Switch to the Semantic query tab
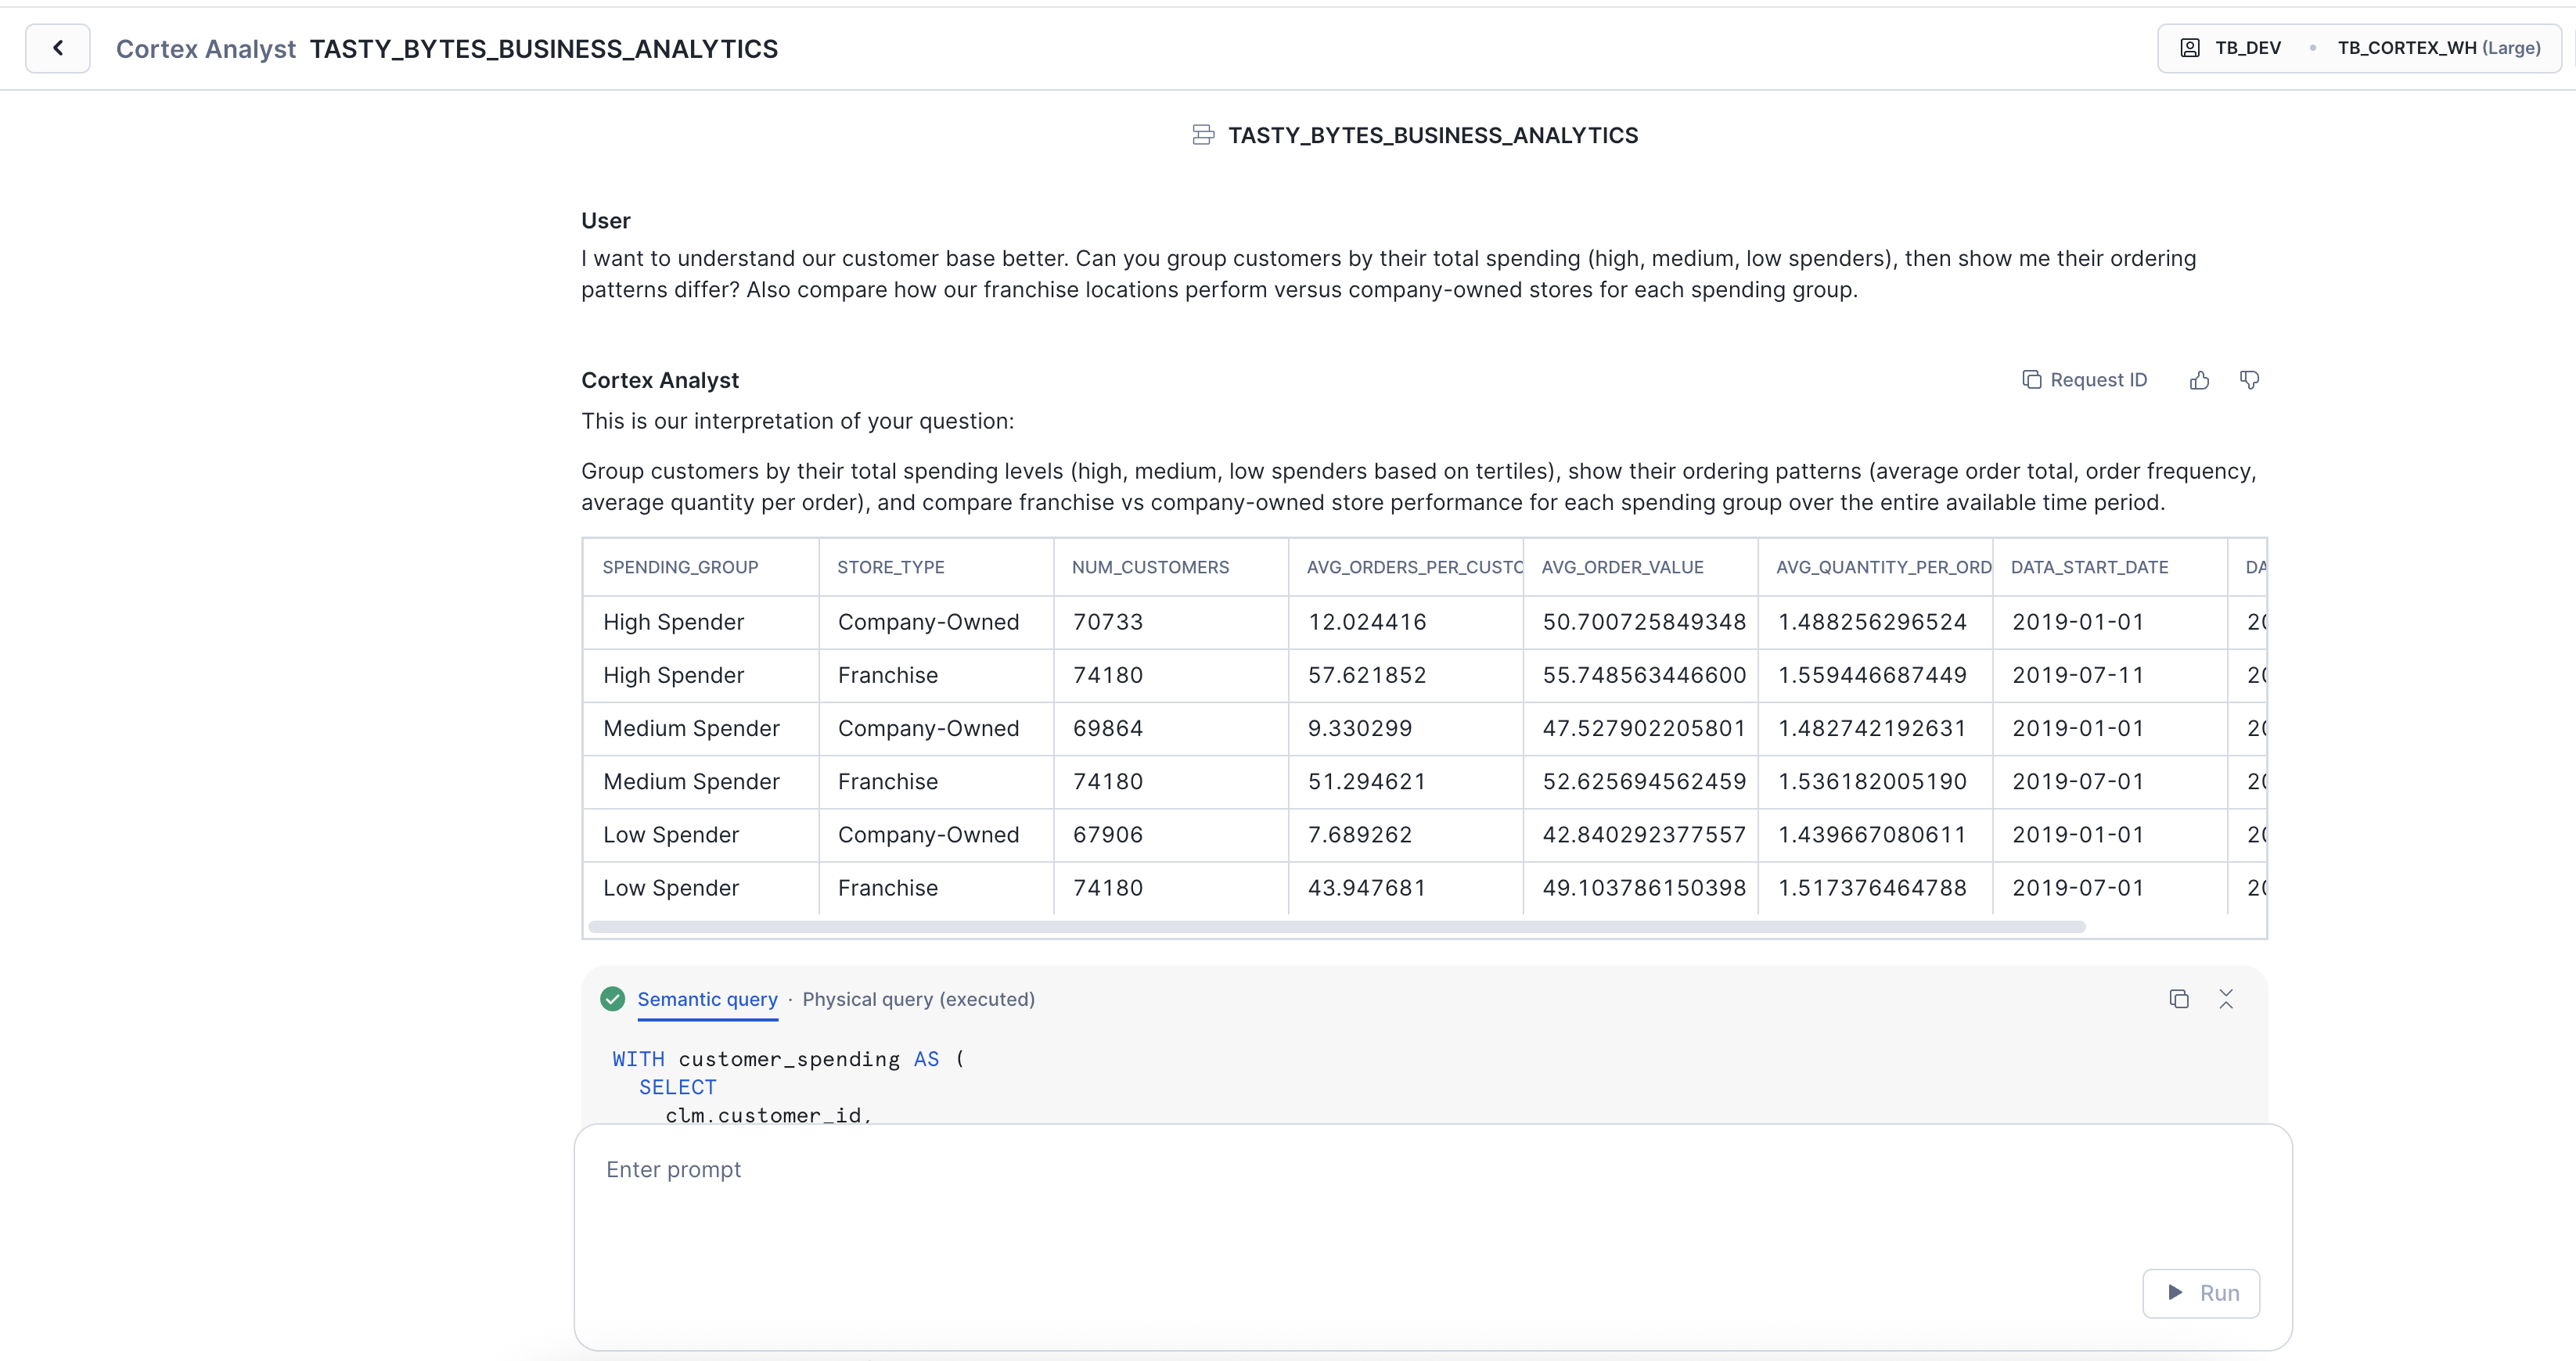Image resolution: width=2576 pixels, height=1361 pixels. pos(708,998)
